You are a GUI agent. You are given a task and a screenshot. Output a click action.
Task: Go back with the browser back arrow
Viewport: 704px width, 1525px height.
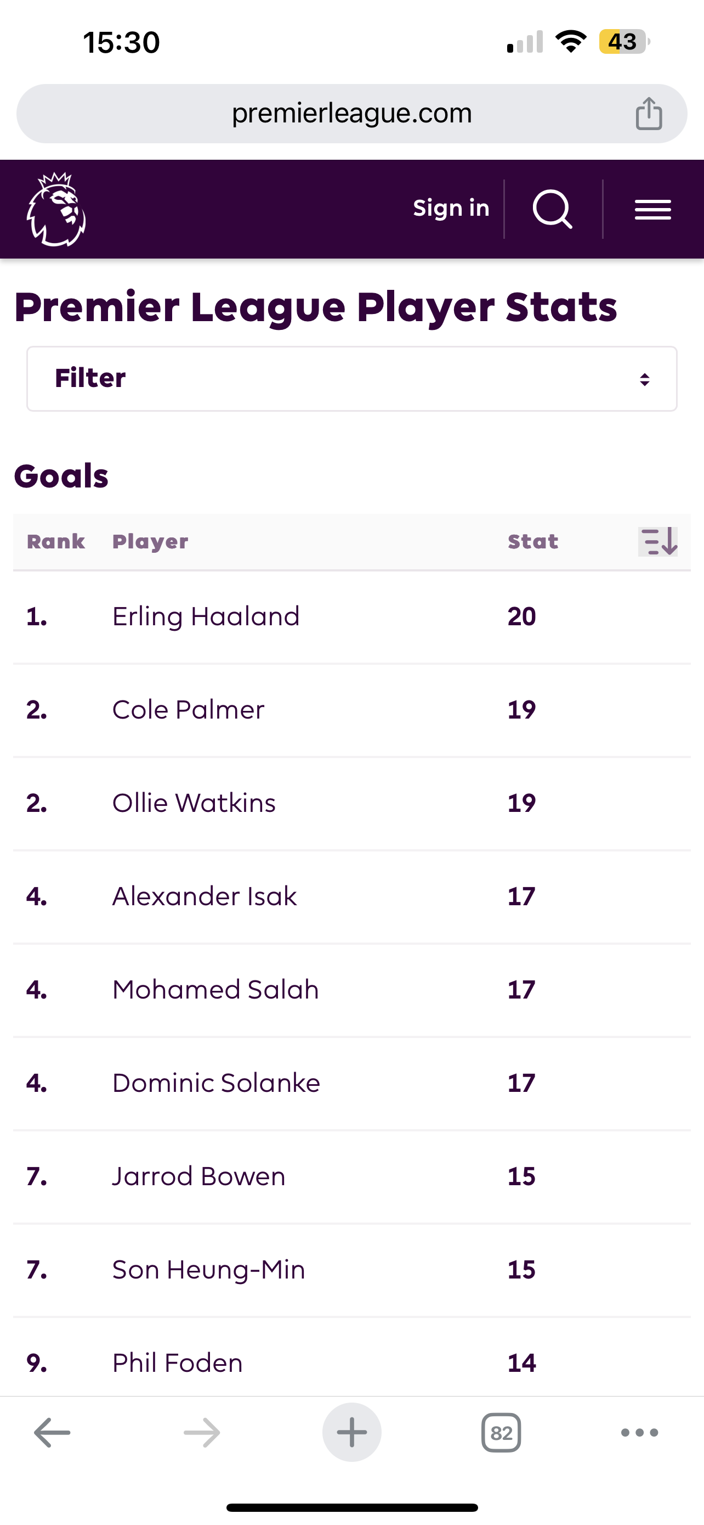(52, 1433)
